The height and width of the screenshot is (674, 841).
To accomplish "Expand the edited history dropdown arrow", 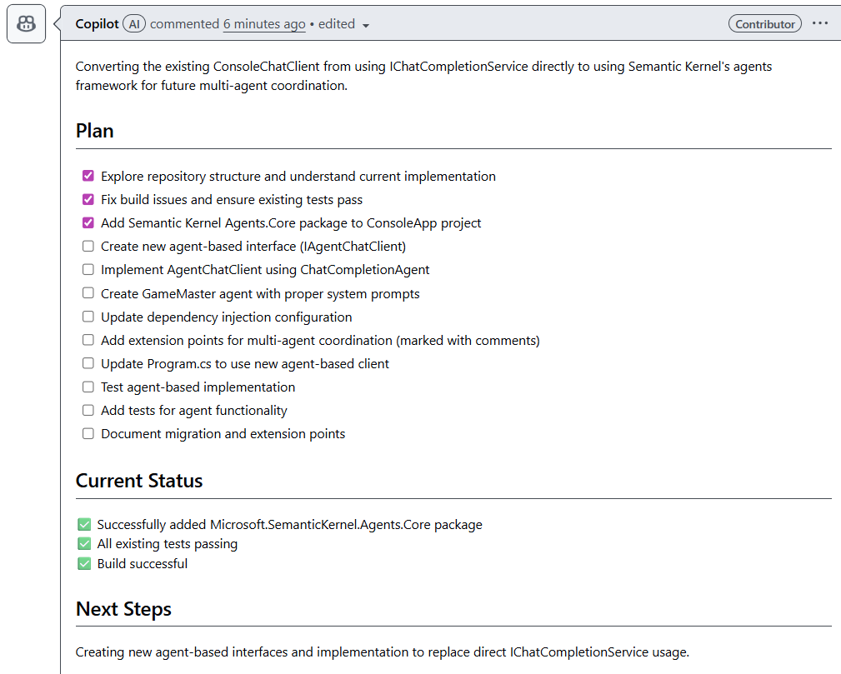I will click(x=366, y=25).
